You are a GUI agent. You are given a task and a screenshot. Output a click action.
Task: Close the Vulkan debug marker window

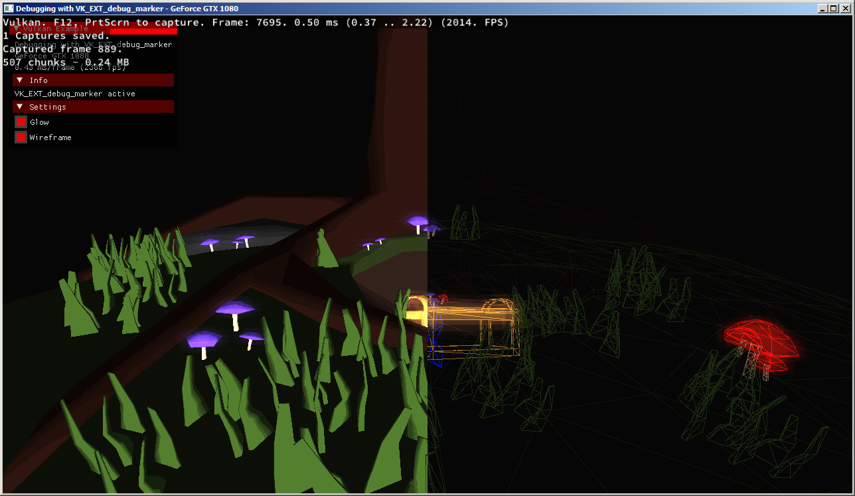[x=845, y=9]
